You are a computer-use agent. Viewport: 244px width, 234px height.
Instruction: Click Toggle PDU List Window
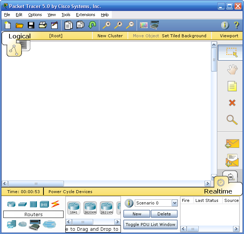[x=150, y=225]
